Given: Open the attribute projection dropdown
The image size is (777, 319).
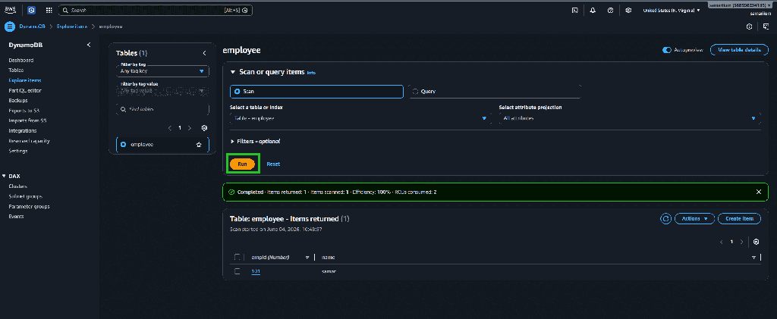Looking at the screenshot, I should 630,118.
